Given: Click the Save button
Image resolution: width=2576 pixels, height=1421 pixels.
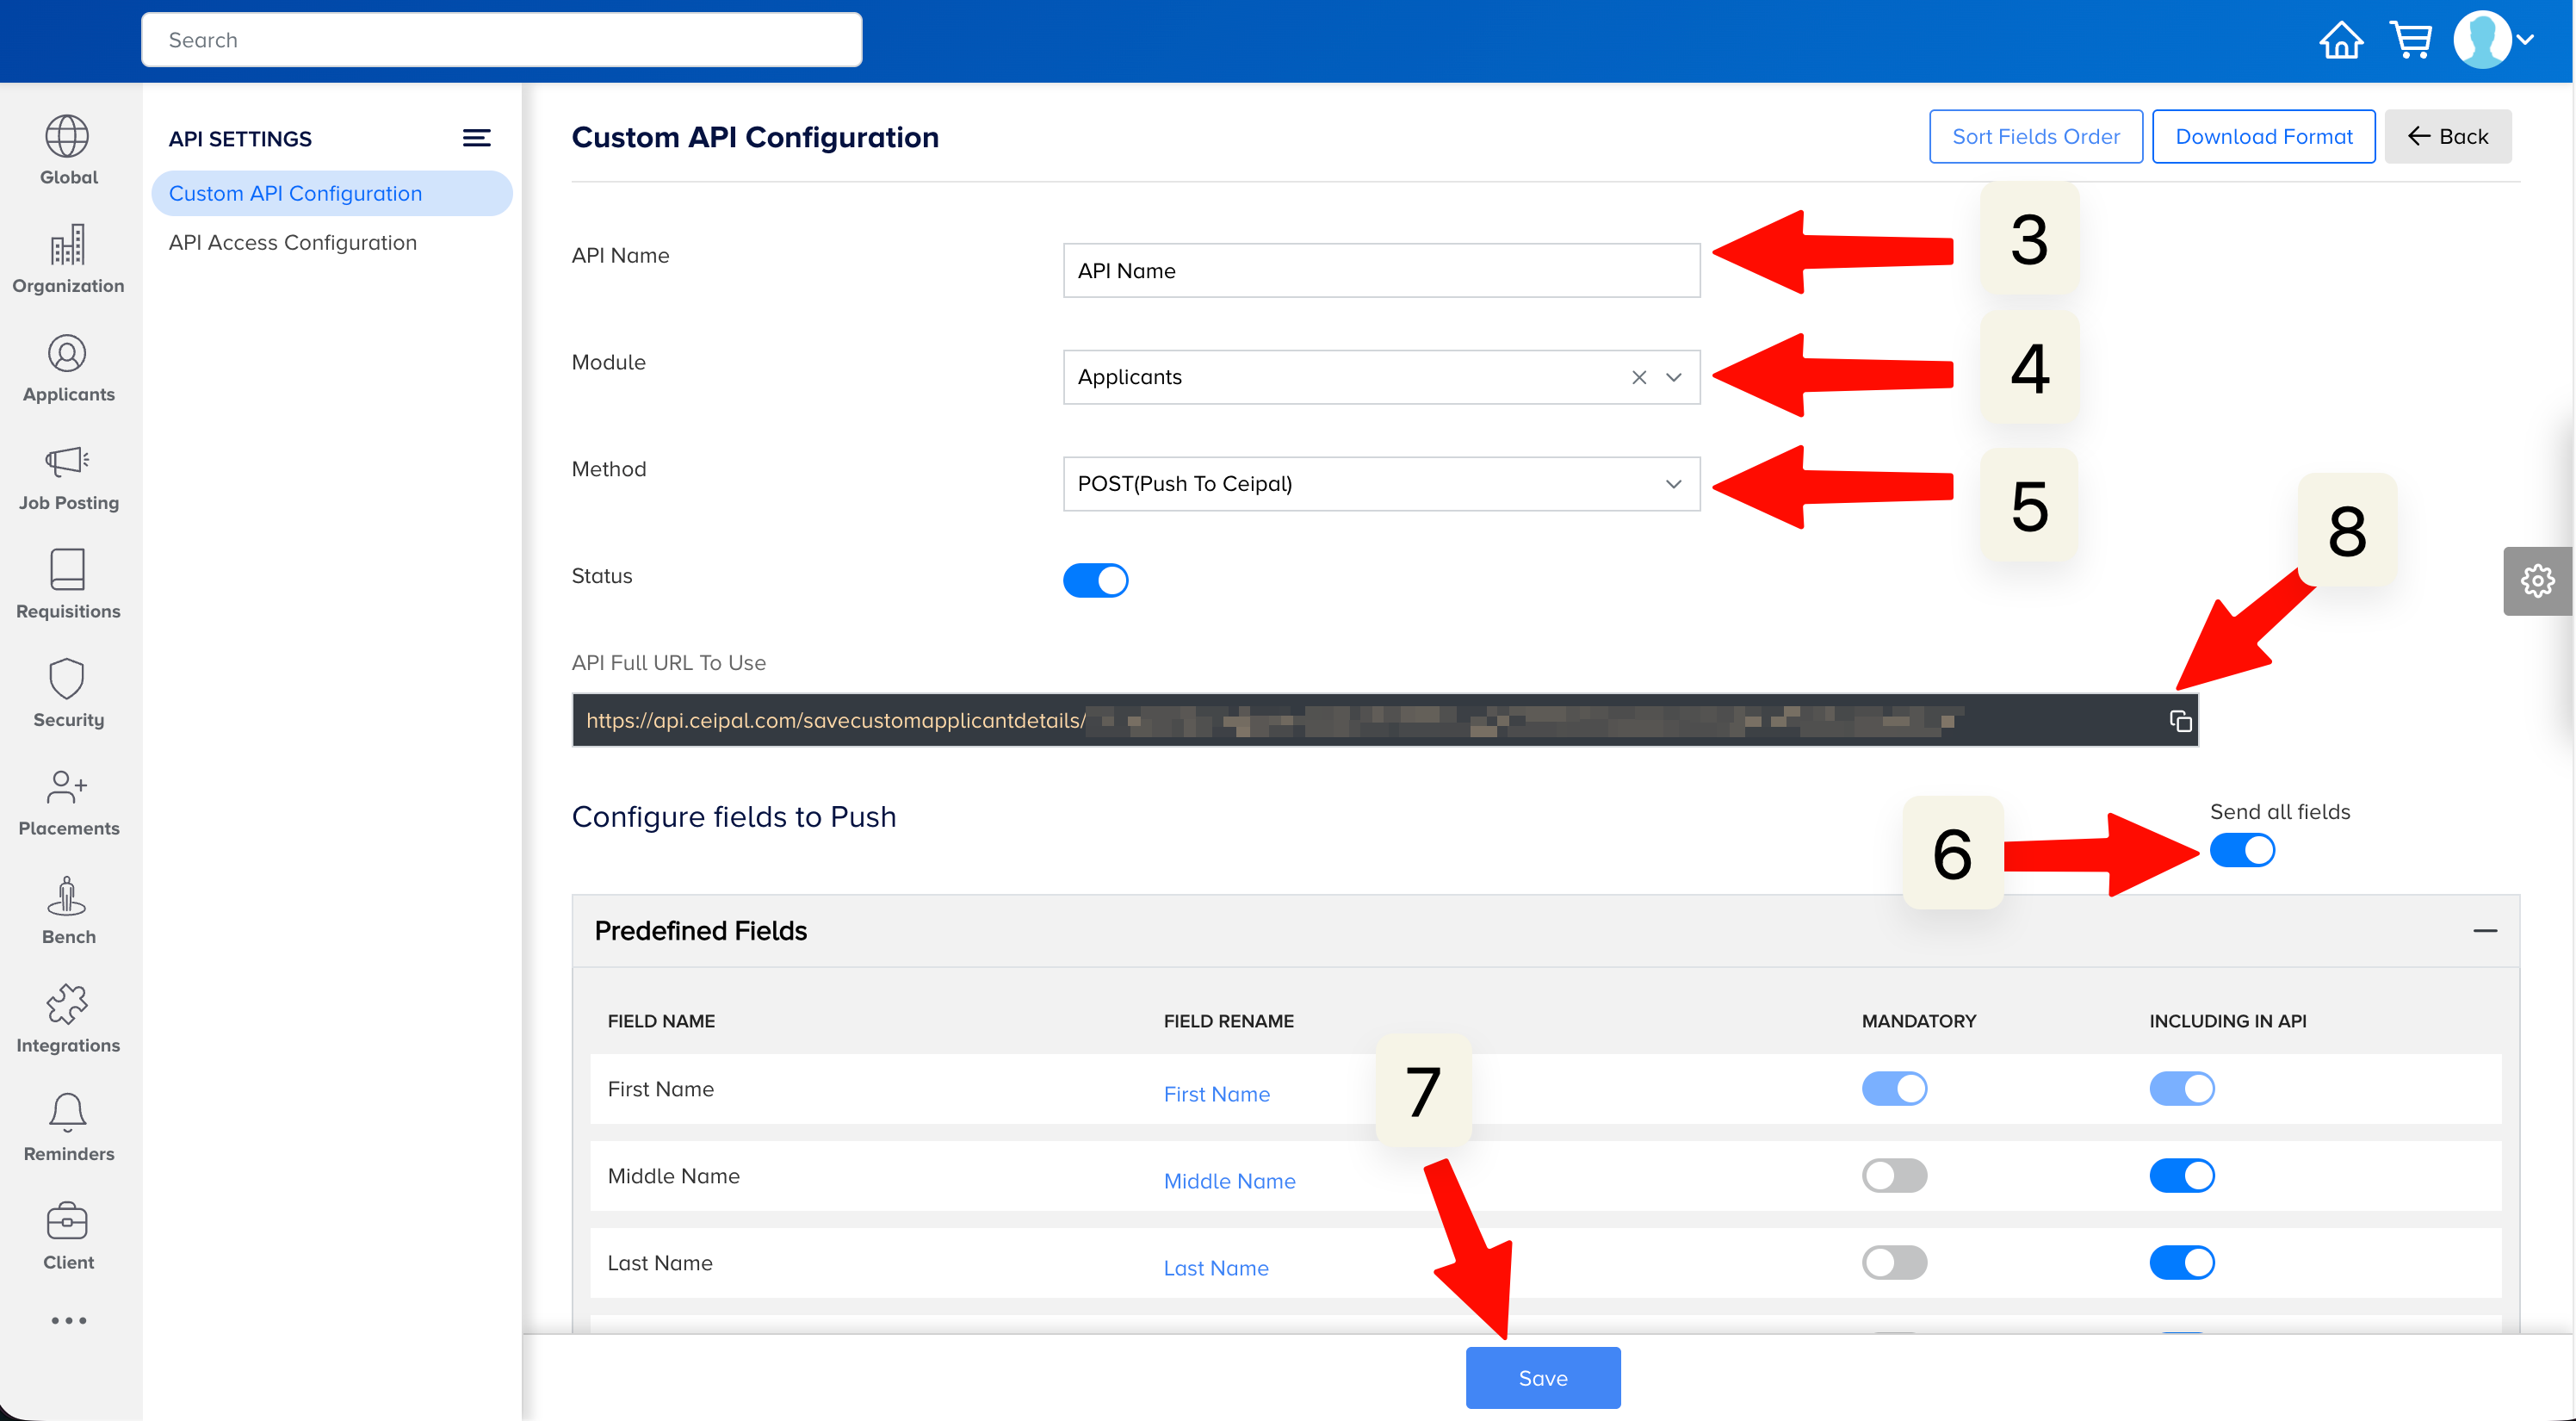Looking at the screenshot, I should 1542,1378.
